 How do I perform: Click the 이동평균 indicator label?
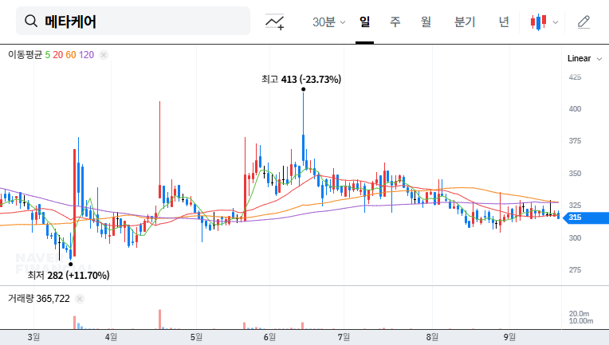25,55
